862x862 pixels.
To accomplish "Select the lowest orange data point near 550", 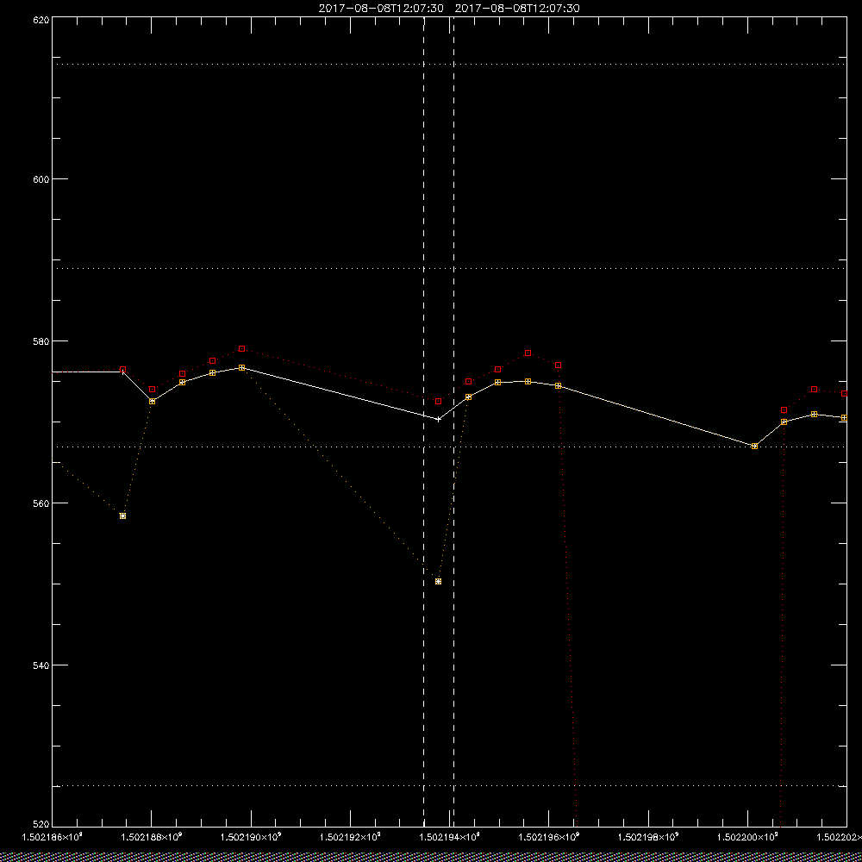I will tap(438, 581).
